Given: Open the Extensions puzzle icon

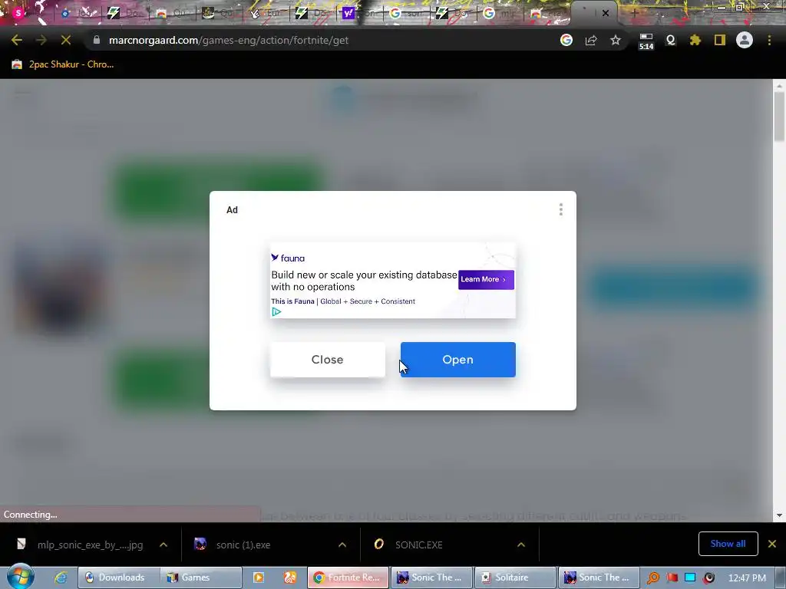Looking at the screenshot, I should (695, 40).
